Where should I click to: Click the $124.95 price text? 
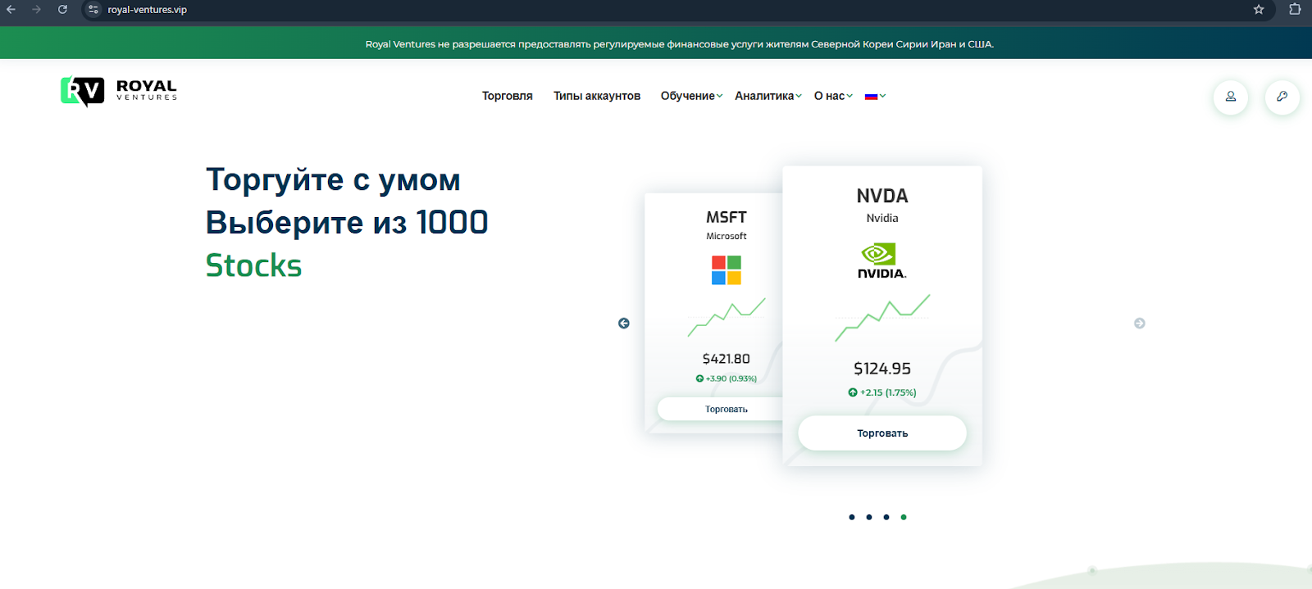[x=882, y=369]
